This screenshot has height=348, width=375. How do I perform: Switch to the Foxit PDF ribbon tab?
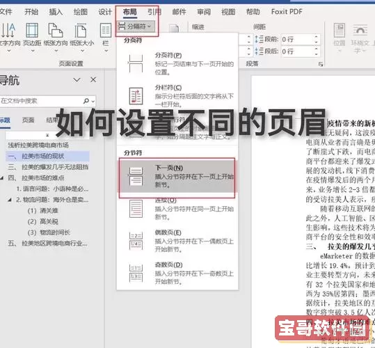[x=287, y=12]
